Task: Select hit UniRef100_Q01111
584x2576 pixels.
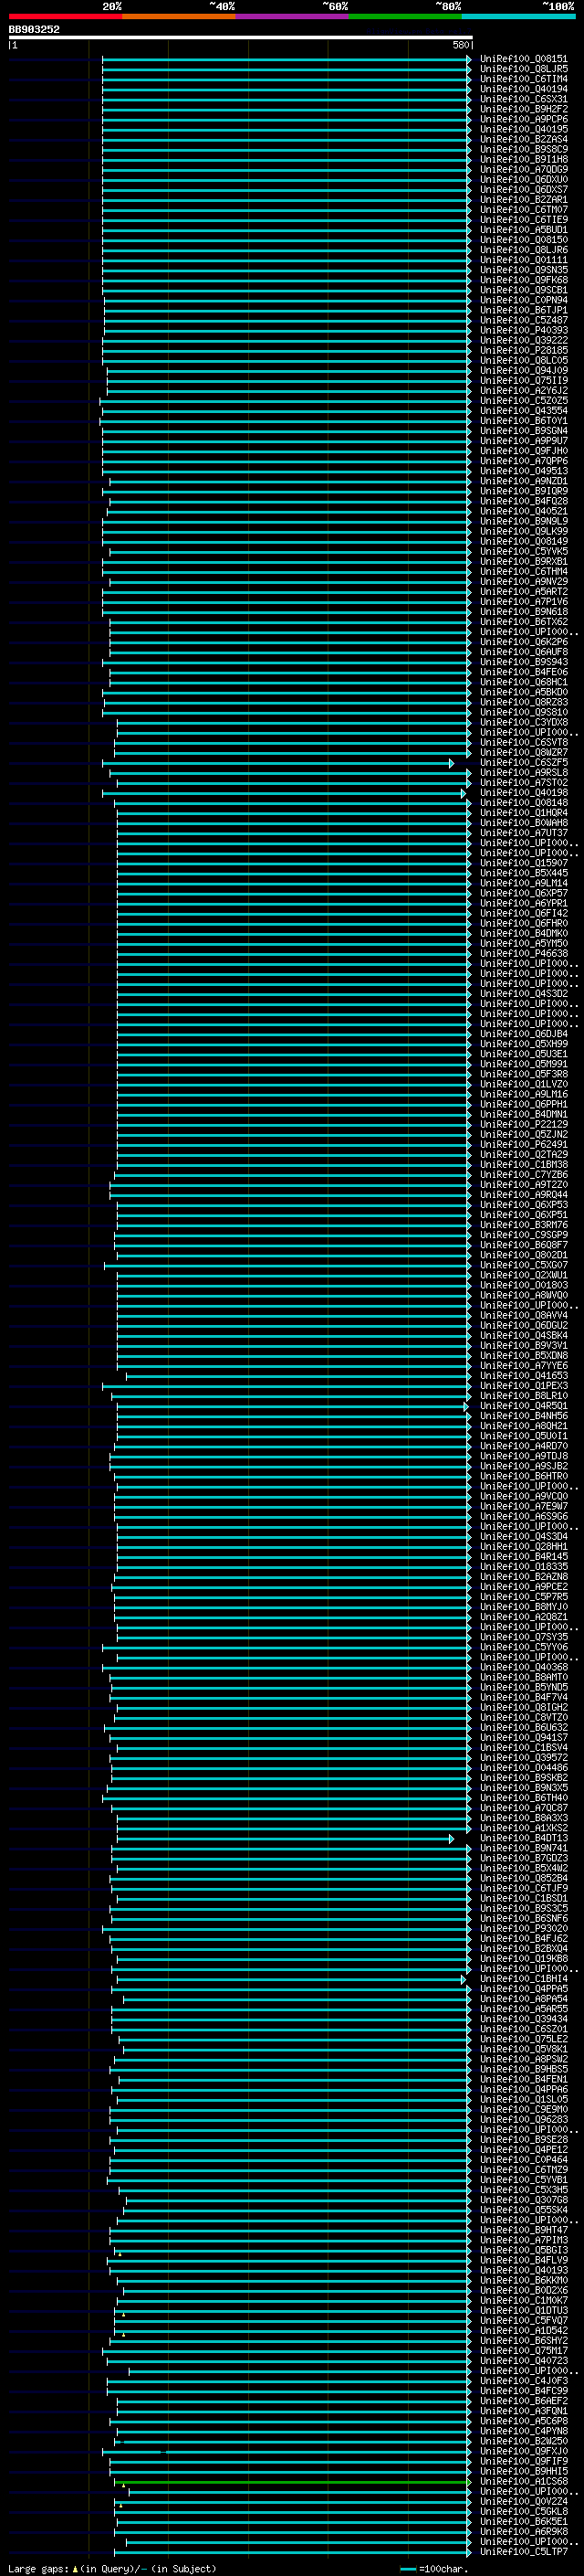Action: pyautogui.click(x=524, y=260)
